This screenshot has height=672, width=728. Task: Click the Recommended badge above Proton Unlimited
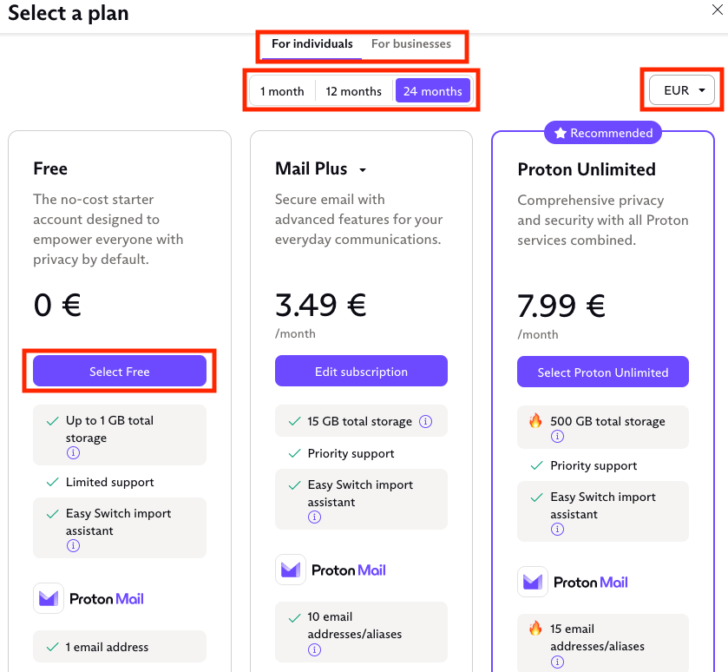(x=603, y=133)
